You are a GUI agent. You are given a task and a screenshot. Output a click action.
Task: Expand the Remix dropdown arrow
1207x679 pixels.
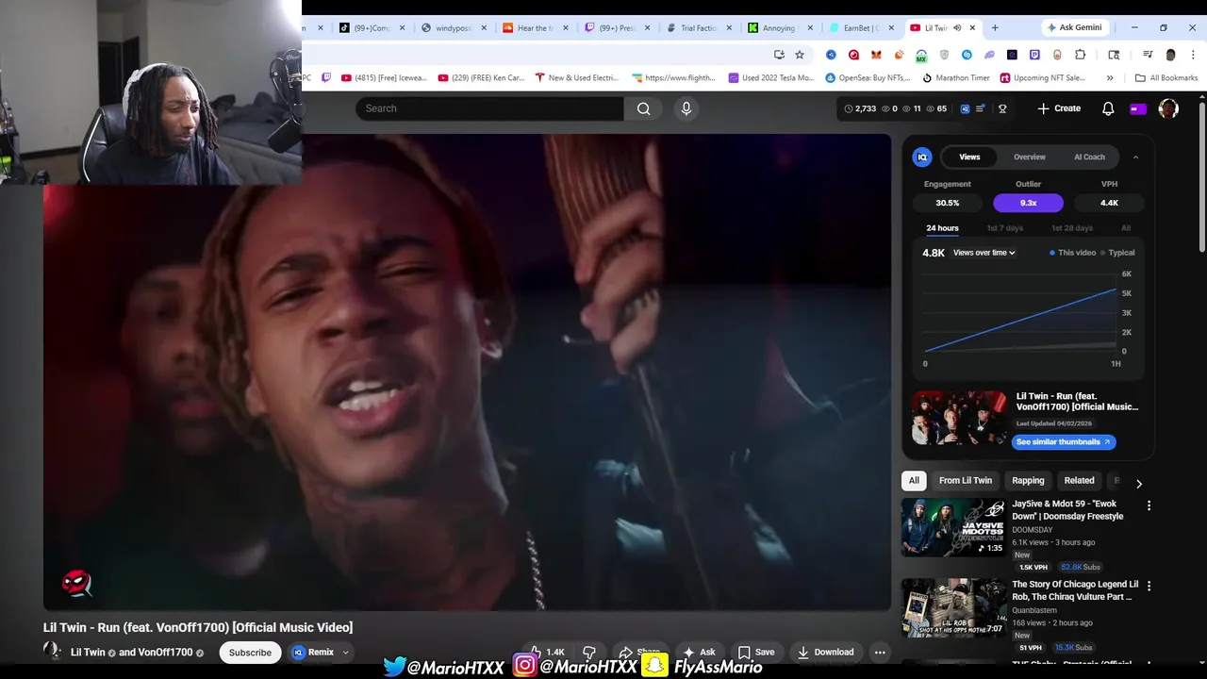point(345,653)
